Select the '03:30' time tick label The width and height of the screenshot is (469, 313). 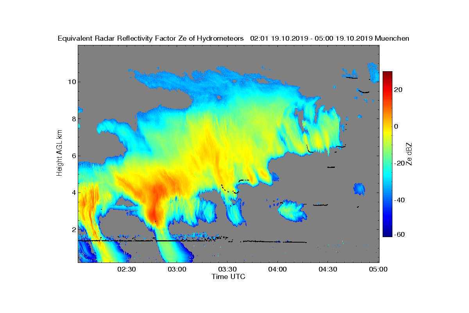[x=227, y=270]
